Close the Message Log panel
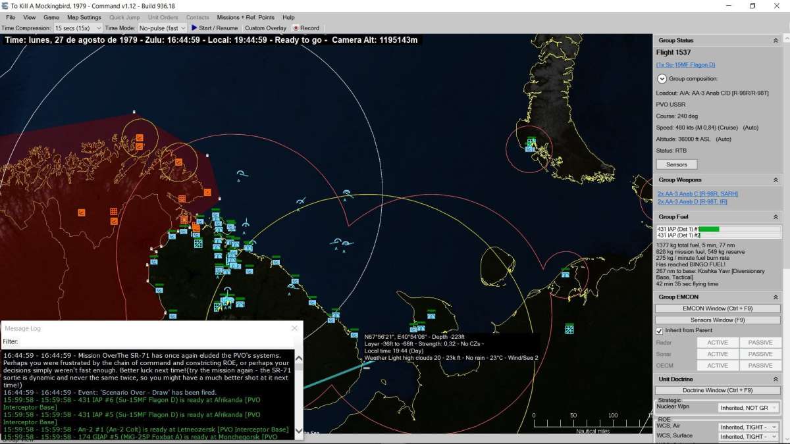This screenshot has height=444, width=790. point(294,328)
